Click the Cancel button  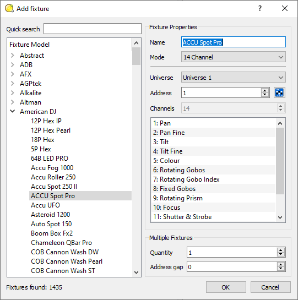(270, 287)
